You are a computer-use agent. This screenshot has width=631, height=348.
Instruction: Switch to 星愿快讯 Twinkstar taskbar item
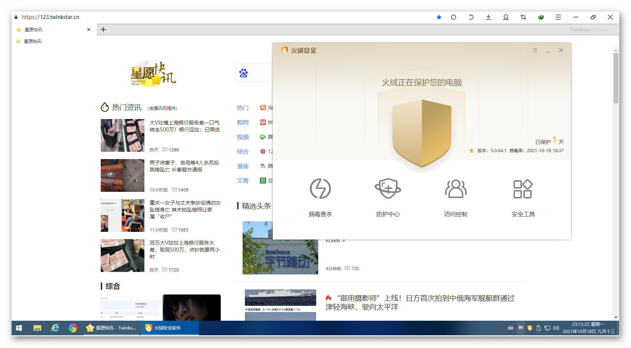pyautogui.click(x=111, y=328)
